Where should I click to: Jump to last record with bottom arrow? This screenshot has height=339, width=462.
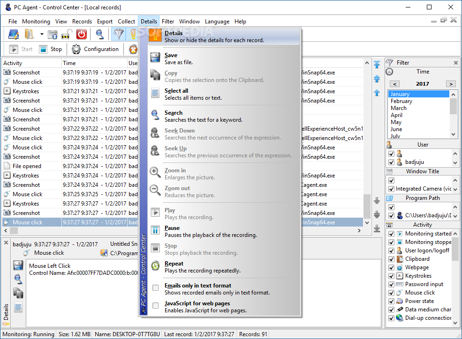[x=377, y=228]
